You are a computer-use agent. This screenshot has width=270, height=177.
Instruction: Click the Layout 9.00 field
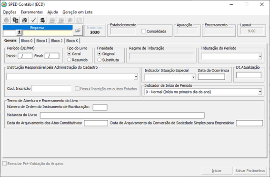click(251, 31)
